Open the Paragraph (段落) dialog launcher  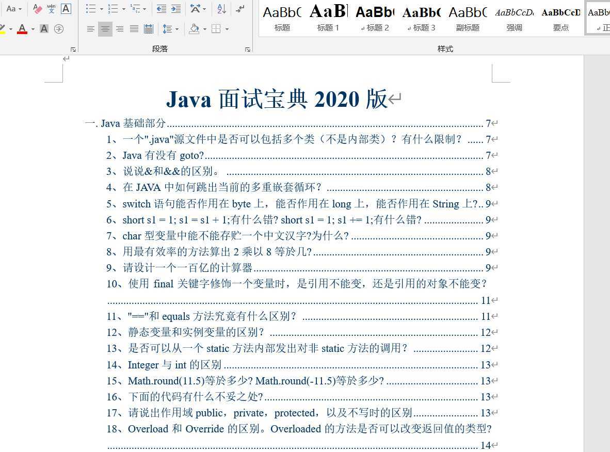pos(247,50)
